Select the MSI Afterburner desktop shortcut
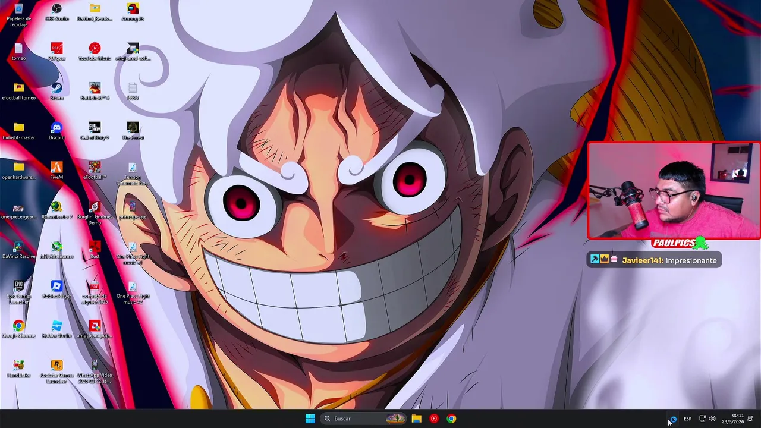 (x=56, y=250)
